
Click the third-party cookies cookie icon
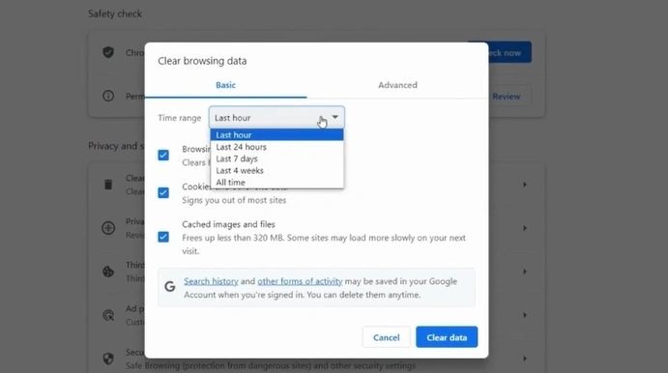click(x=108, y=272)
